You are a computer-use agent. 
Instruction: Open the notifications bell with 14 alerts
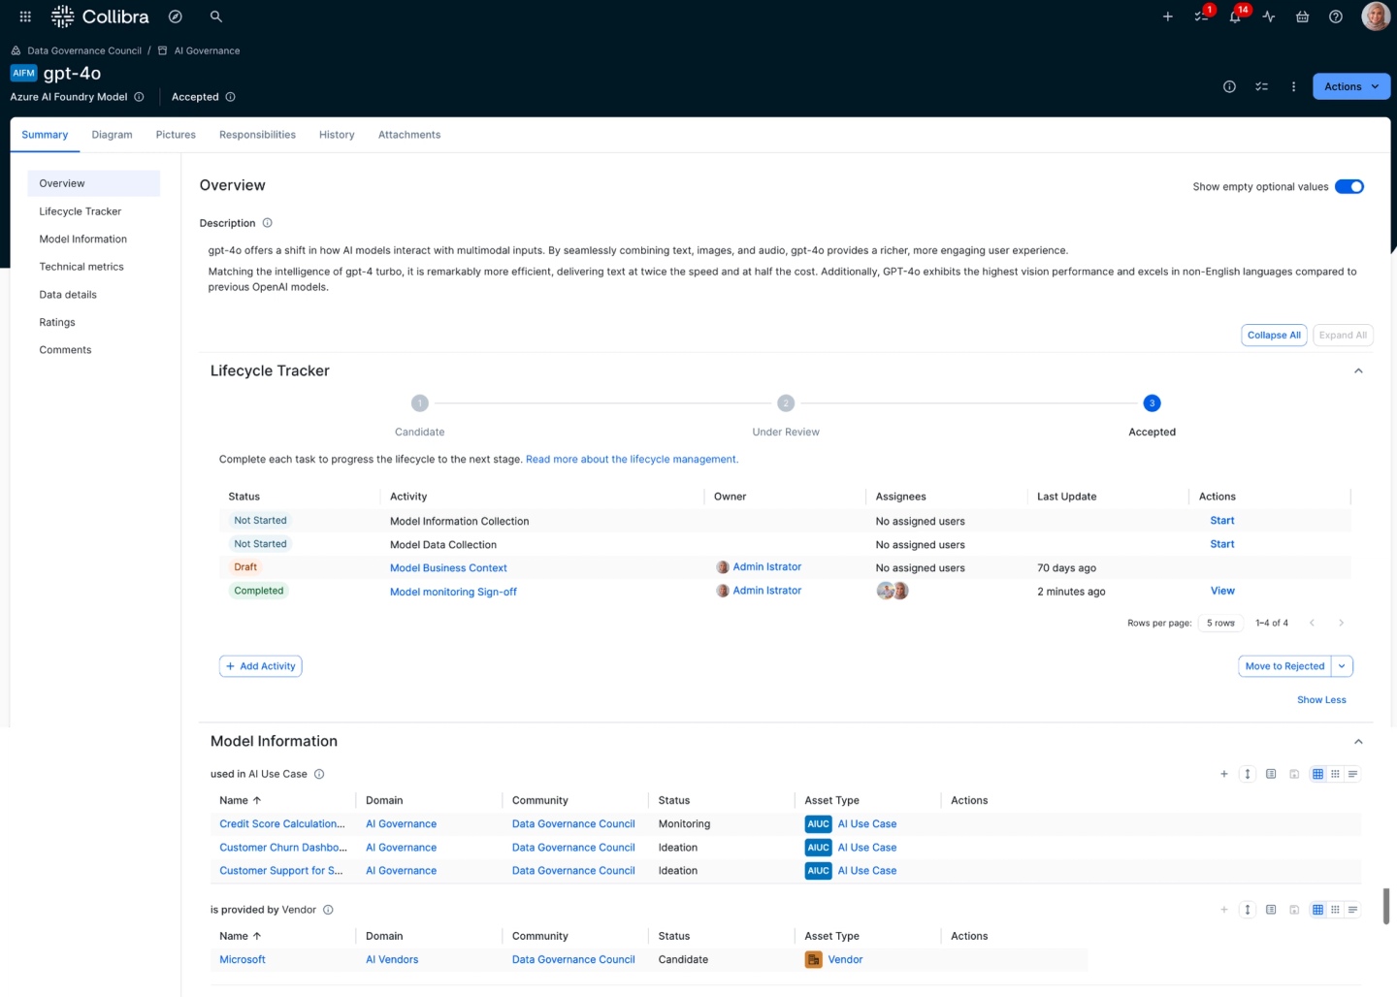click(1236, 16)
